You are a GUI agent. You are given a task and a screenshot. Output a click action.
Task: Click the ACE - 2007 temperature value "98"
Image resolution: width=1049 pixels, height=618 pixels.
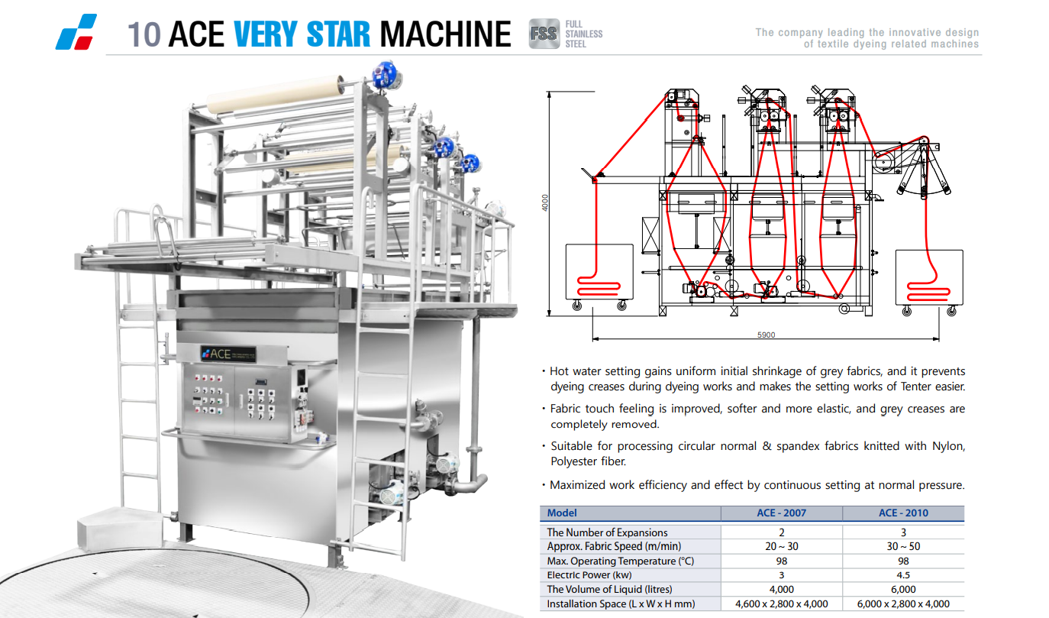click(x=781, y=561)
